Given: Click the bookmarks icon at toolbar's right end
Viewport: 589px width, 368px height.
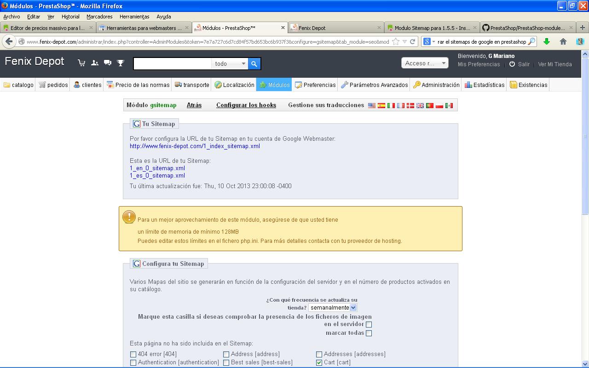Looking at the screenshot, I should click(580, 41).
